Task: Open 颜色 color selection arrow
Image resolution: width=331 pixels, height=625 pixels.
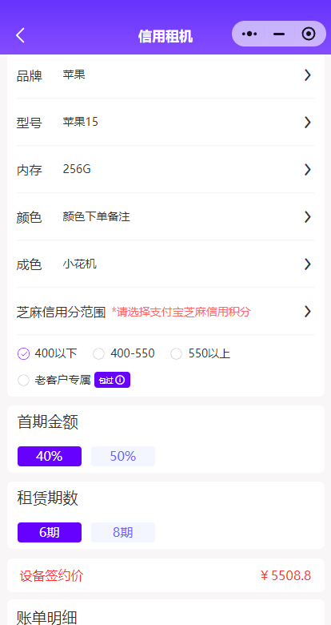Action: [x=307, y=217]
